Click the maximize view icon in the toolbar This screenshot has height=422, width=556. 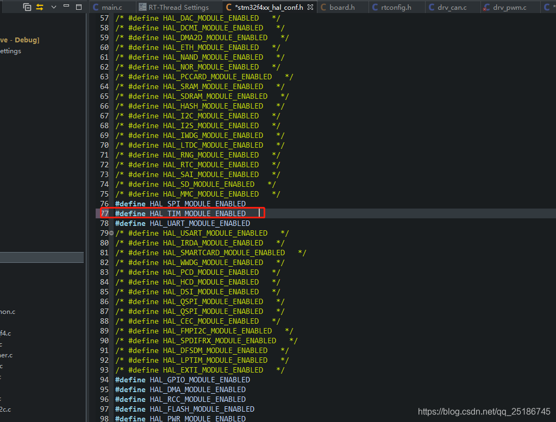79,7
